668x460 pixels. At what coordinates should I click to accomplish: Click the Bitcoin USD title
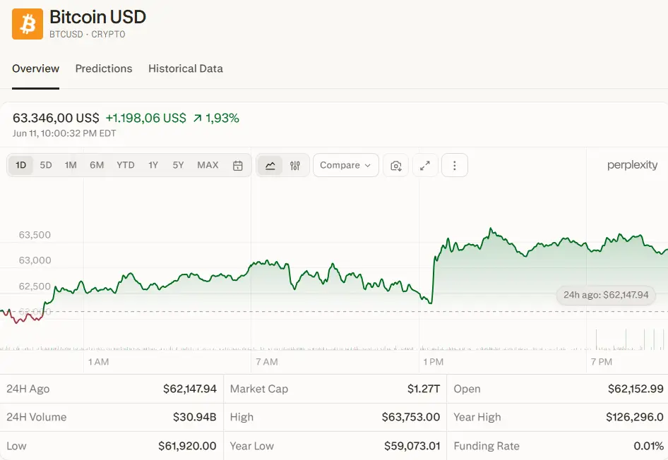coord(97,17)
